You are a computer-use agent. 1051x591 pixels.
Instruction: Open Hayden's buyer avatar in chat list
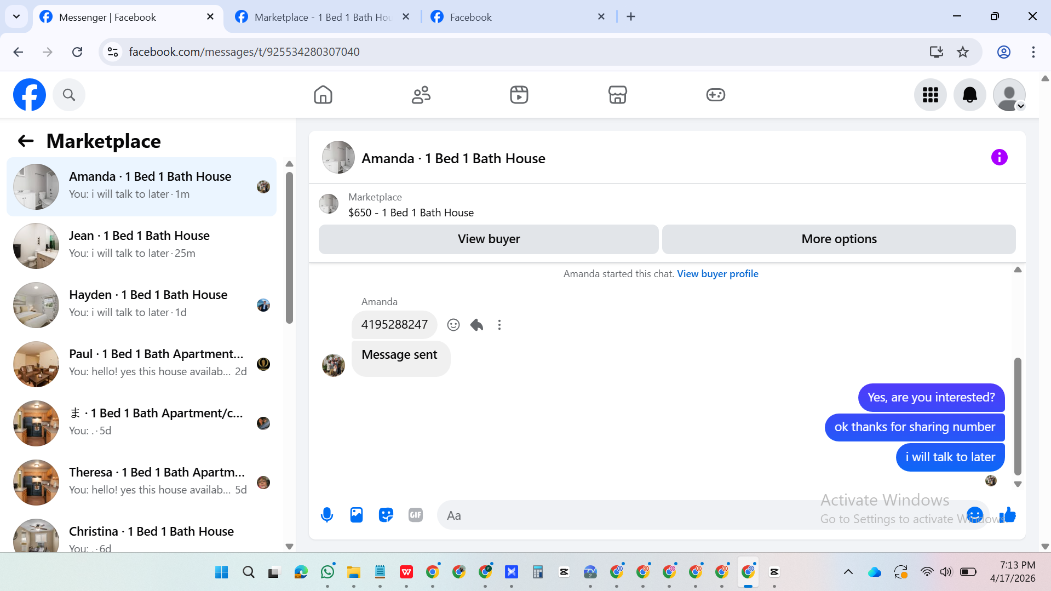(x=263, y=305)
